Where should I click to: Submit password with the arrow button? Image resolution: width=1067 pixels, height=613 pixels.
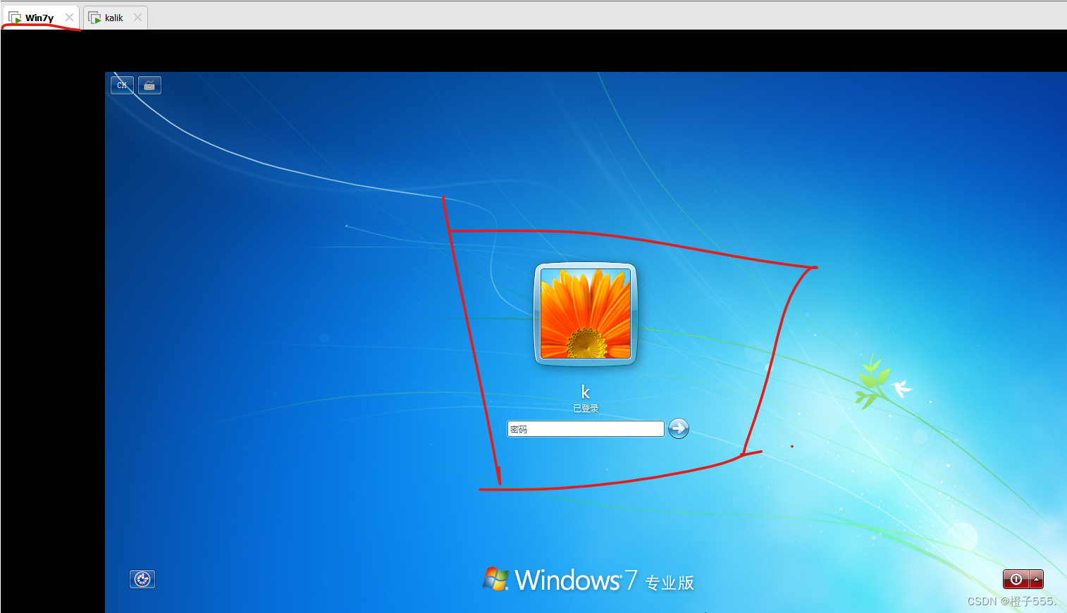[x=678, y=428]
